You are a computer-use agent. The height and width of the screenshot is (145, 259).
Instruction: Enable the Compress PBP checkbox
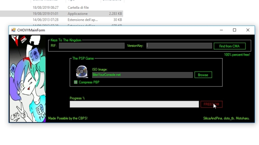(76, 82)
